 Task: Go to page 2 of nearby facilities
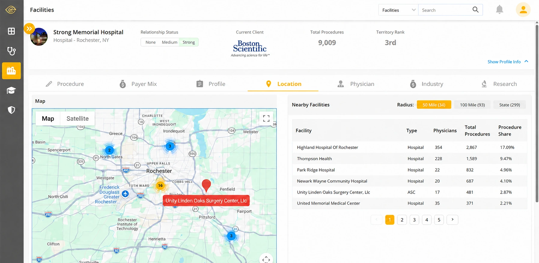click(402, 220)
